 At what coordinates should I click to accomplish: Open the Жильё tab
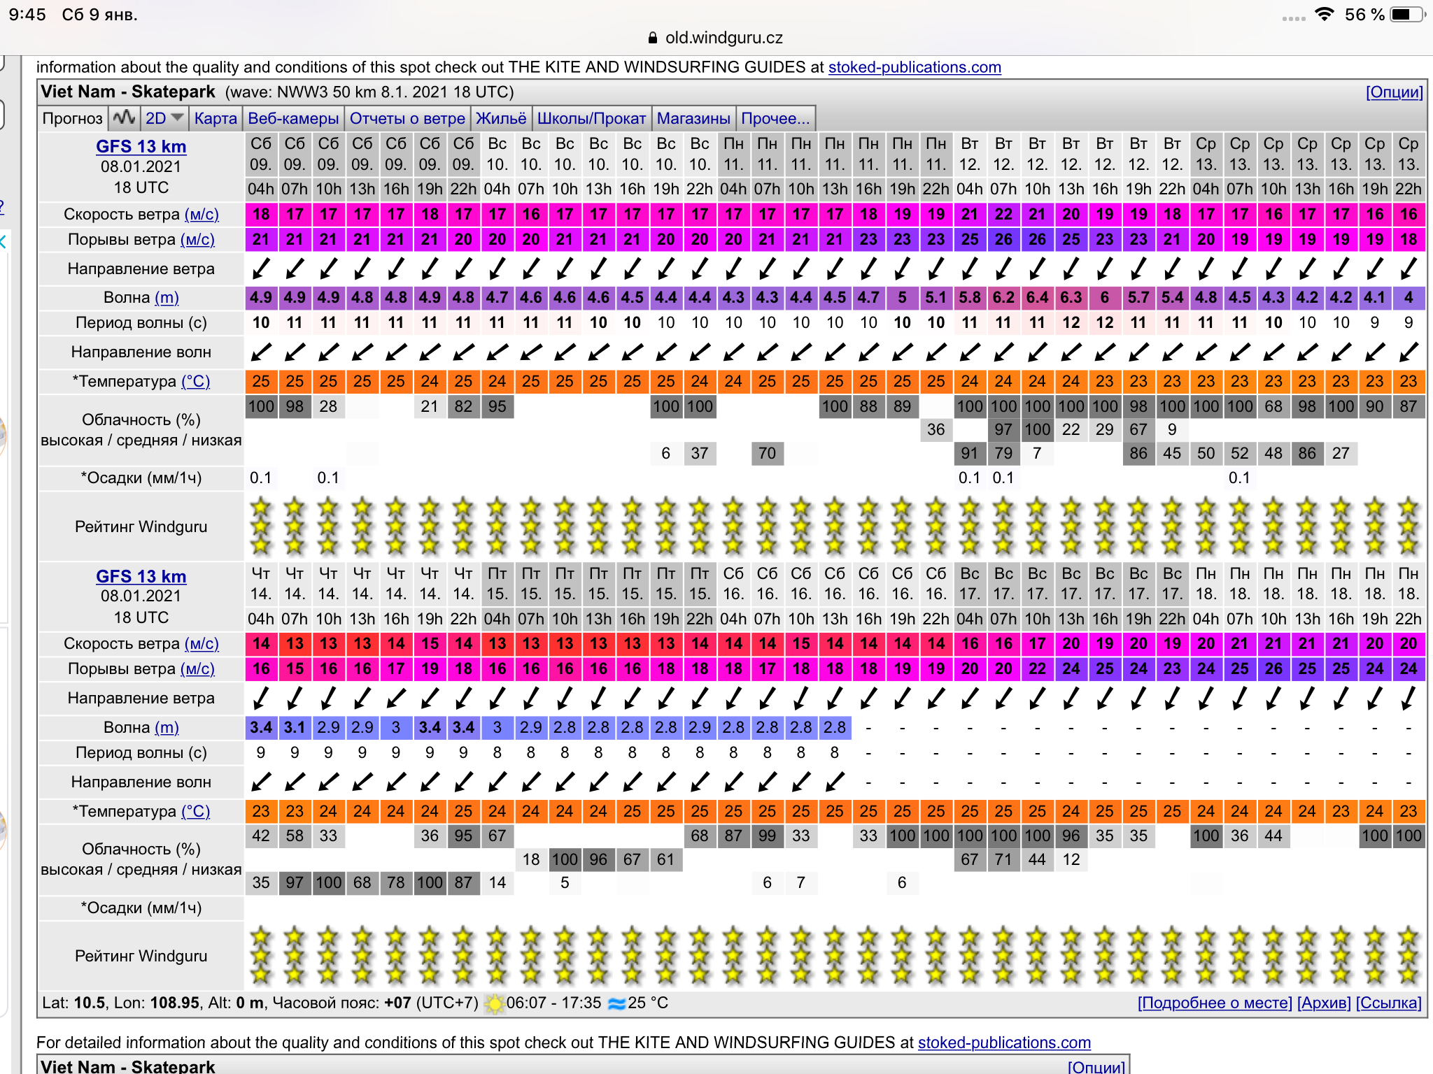tap(501, 118)
